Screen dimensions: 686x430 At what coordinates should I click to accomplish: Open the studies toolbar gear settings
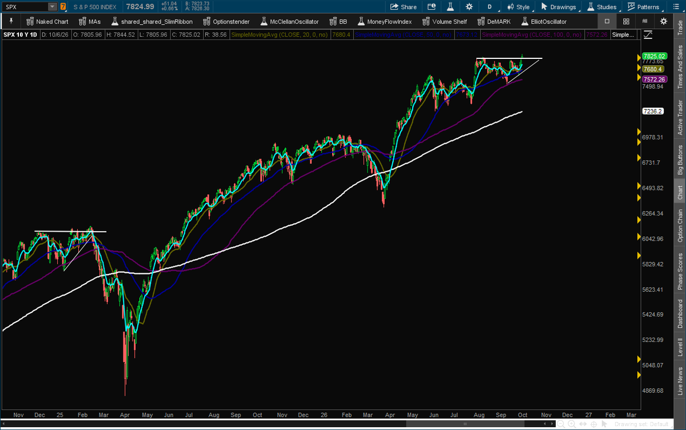click(x=663, y=21)
